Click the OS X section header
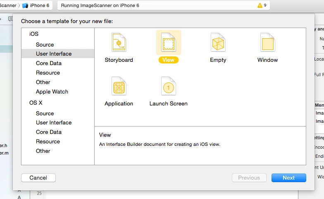The width and height of the screenshot is (324, 199). tap(36, 103)
